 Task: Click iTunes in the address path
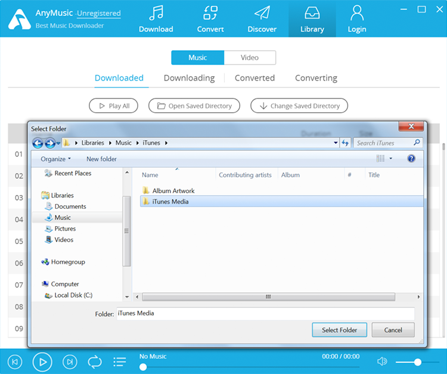pyautogui.click(x=151, y=143)
